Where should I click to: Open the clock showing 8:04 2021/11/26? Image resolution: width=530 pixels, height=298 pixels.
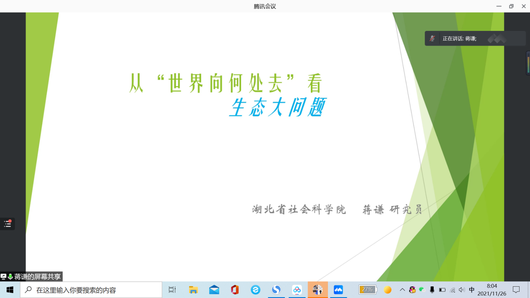coord(492,290)
